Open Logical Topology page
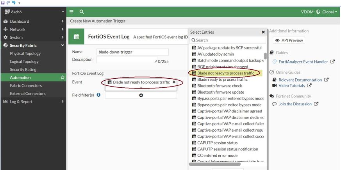This screenshot has height=170, width=341. click(24, 61)
